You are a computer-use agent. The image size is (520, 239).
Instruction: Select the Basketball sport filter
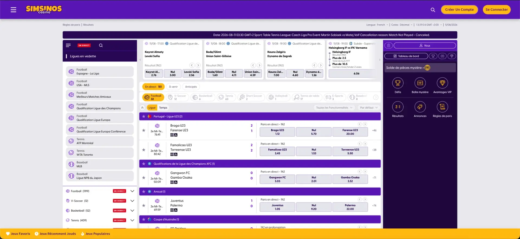coord(203,97)
